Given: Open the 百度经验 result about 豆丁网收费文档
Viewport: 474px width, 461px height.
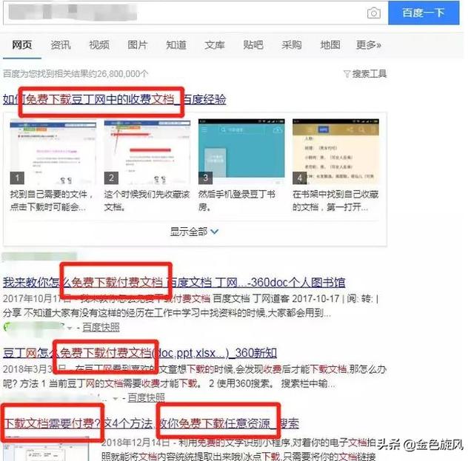Looking at the screenshot, I should [115, 99].
